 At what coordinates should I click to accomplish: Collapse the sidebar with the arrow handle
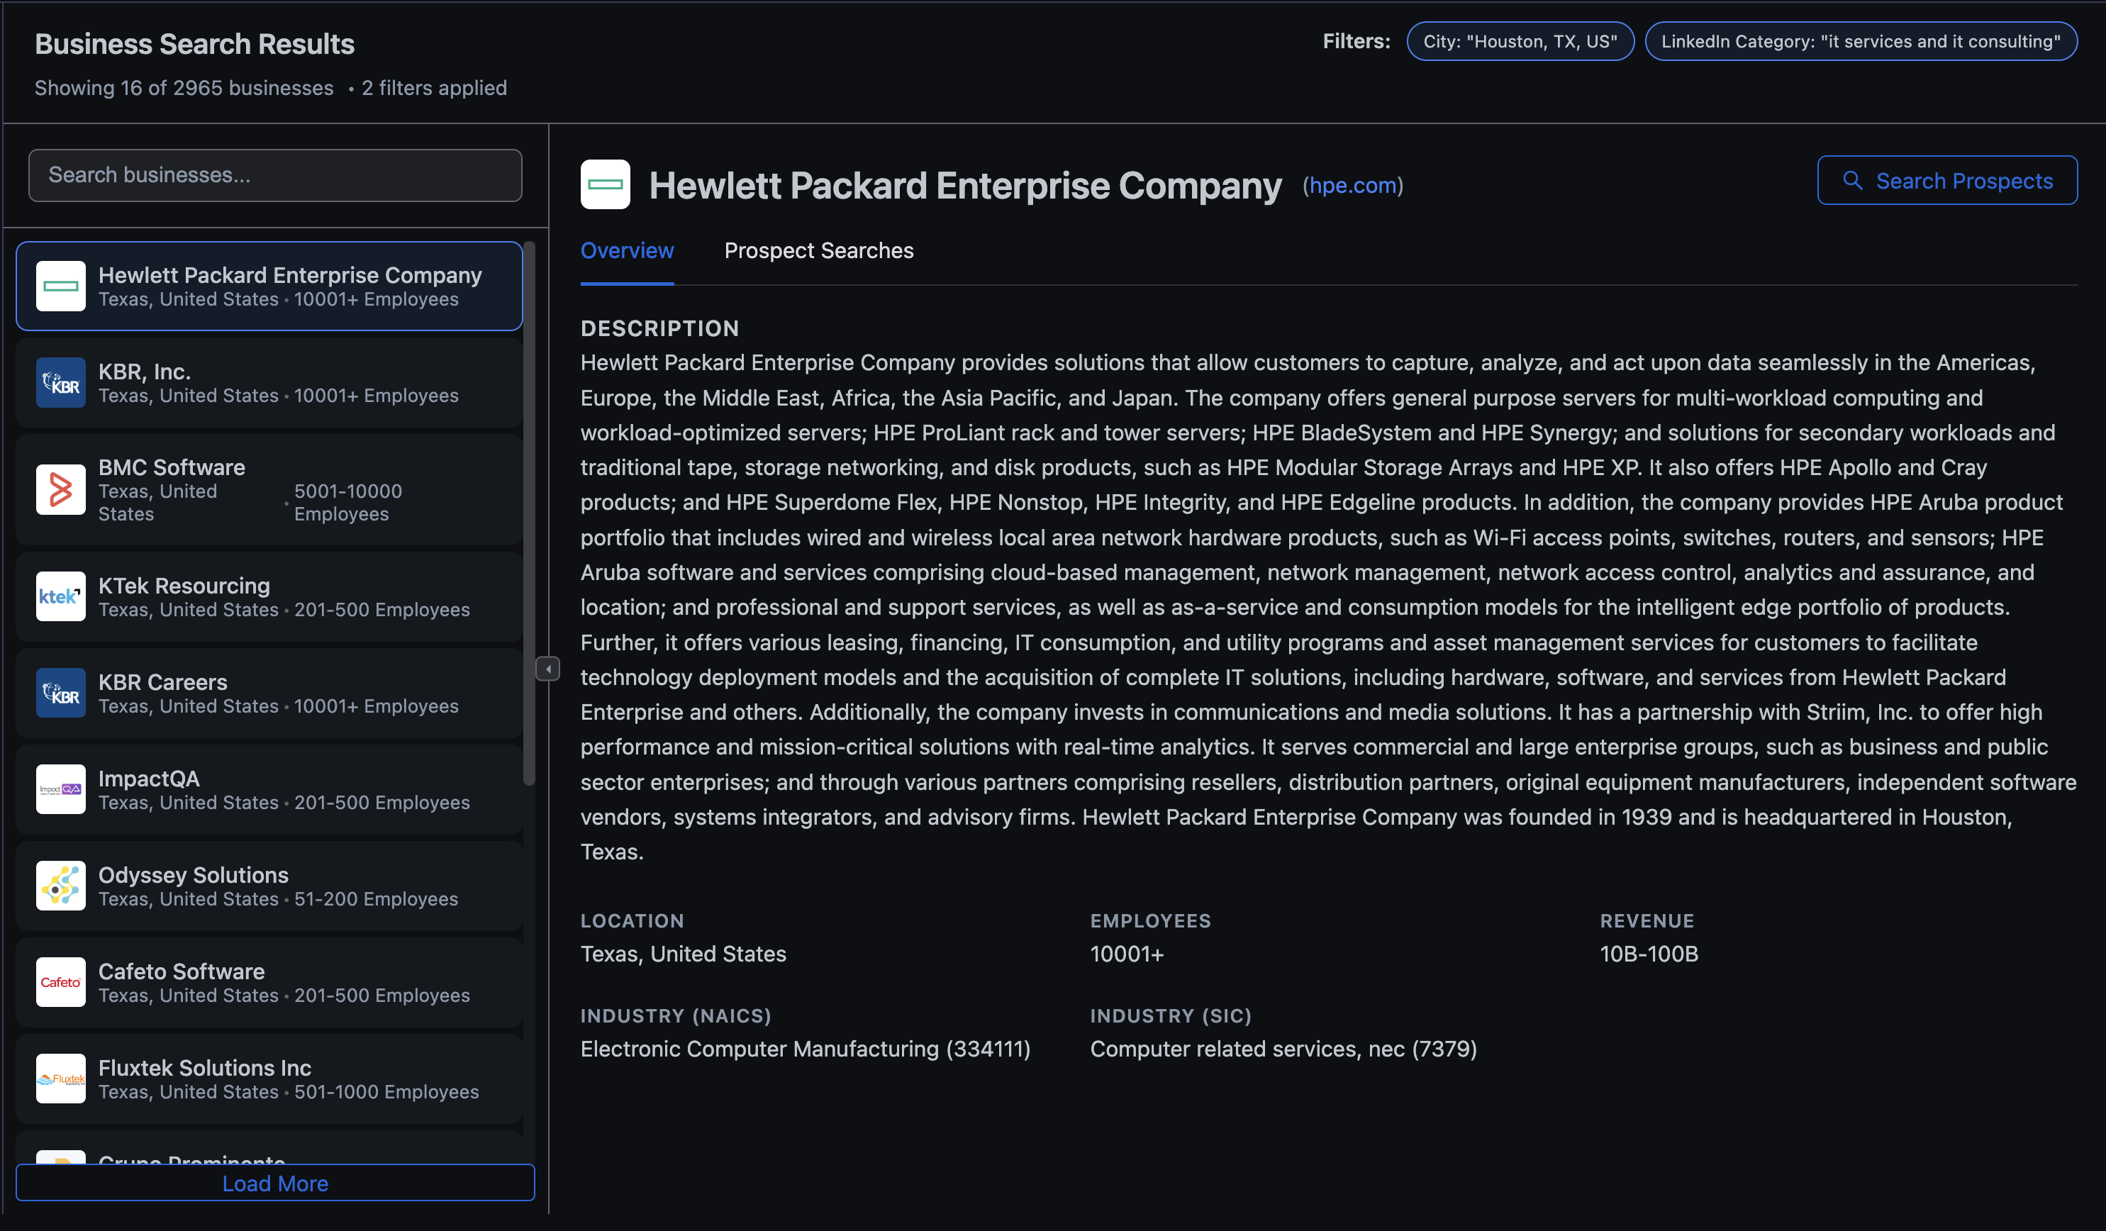547,669
